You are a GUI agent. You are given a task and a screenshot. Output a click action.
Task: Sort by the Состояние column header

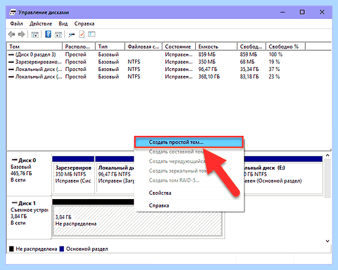[x=179, y=46]
